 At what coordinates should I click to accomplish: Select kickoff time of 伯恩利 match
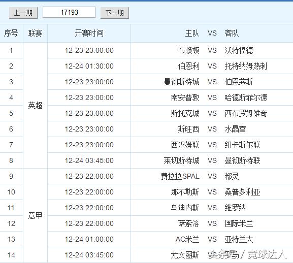[89, 66]
